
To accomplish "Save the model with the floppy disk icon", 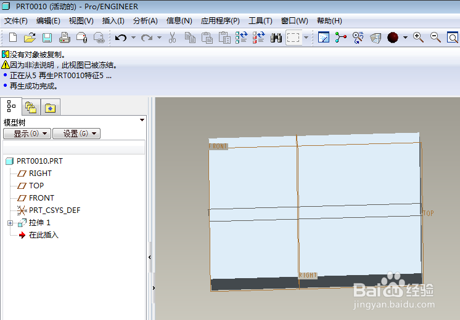I will pyautogui.click(x=47, y=38).
